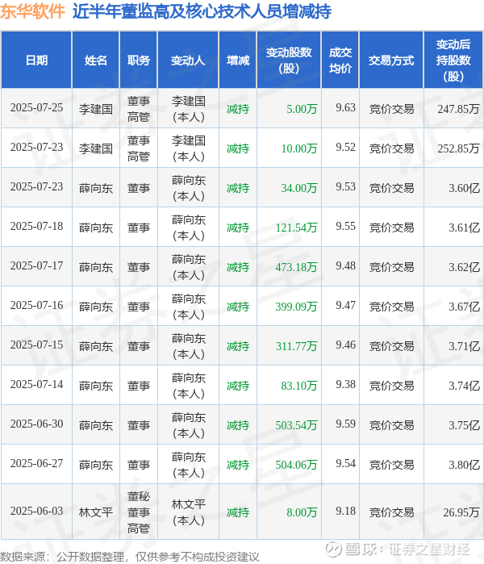Select the date 2025-07-16

point(36,306)
